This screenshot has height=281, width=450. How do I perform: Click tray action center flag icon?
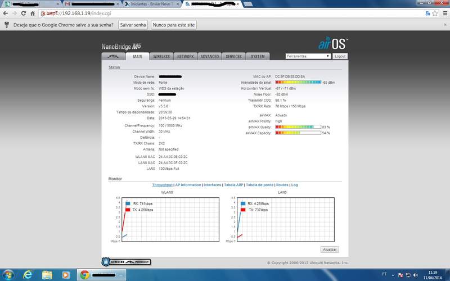(x=400, y=275)
